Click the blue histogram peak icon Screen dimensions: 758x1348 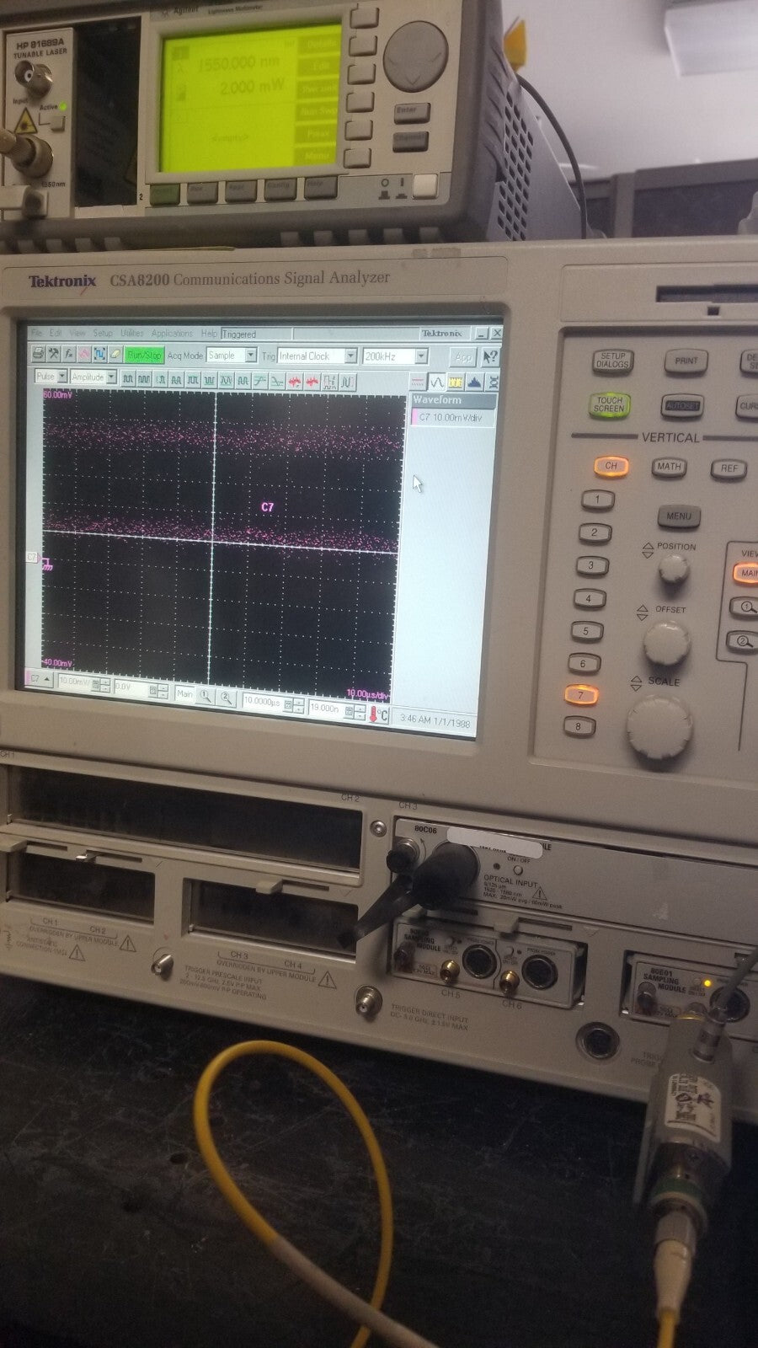pos(474,382)
